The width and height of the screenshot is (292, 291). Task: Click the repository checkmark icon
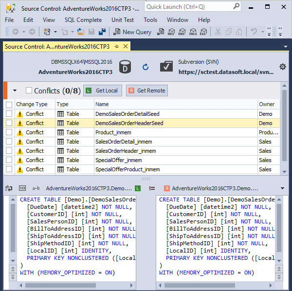[x=166, y=66]
